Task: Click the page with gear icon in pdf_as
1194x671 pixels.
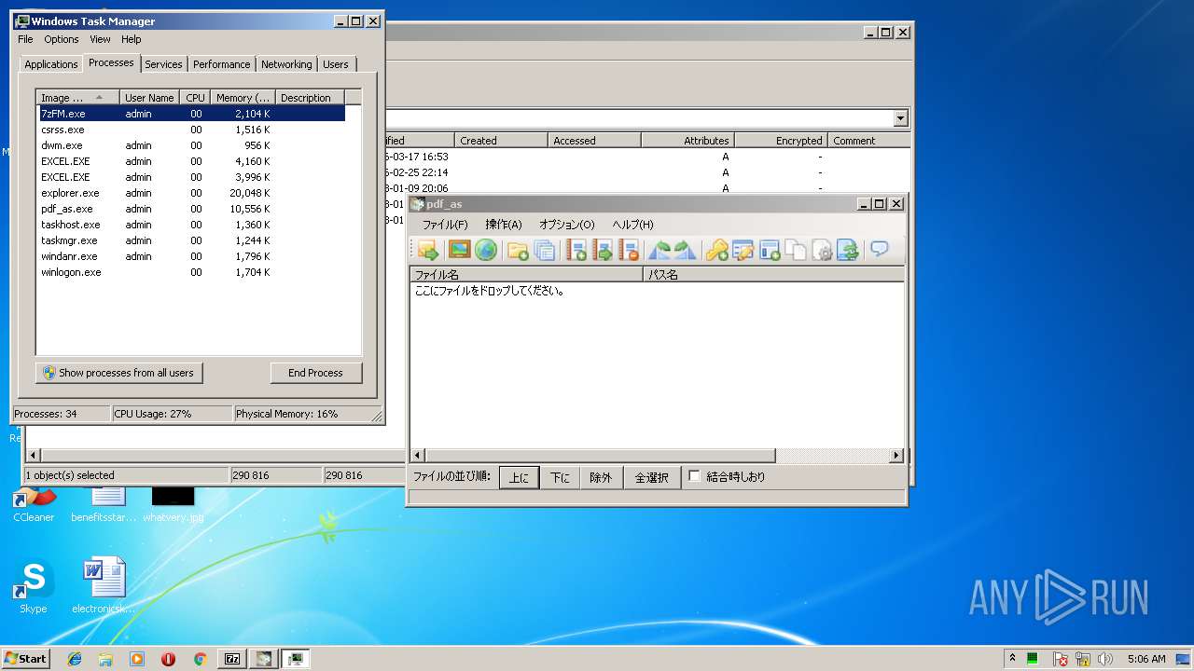Action: (822, 250)
